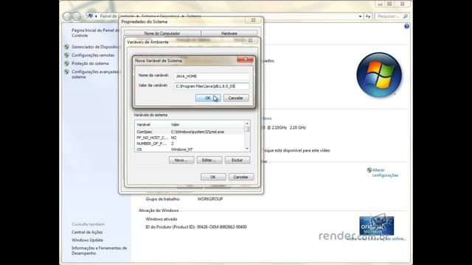This screenshot has width=472, height=265.
Task: Edit the Valor da variável field
Action: click(x=212, y=86)
